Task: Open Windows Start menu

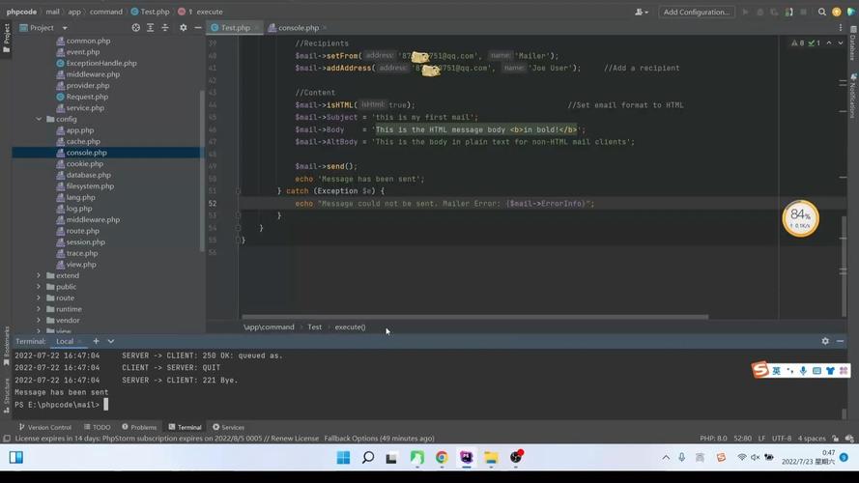Action: 343,457
